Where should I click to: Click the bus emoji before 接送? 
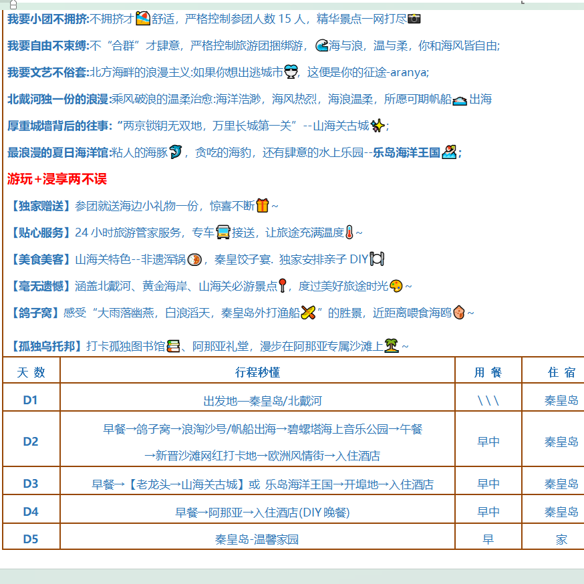click(x=223, y=233)
